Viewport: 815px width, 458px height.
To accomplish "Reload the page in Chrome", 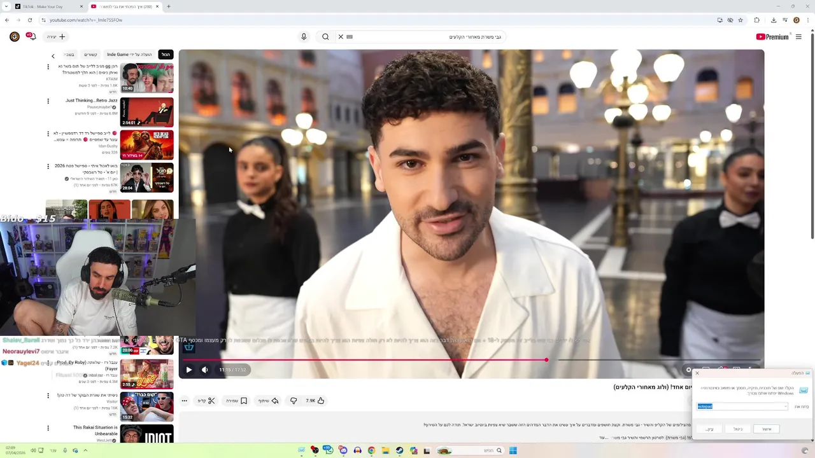I will pyautogui.click(x=29, y=20).
